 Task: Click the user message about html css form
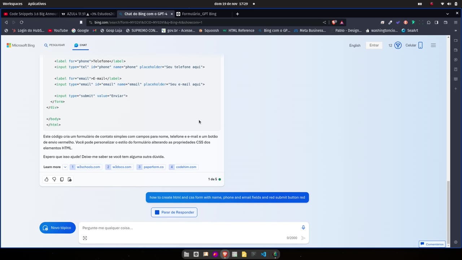point(227,198)
